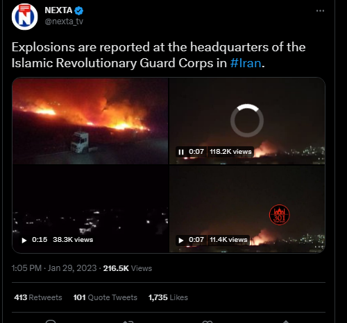Click the loading spinner on top-right video
Screen dimensions: 347x323
[x=247, y=121]
